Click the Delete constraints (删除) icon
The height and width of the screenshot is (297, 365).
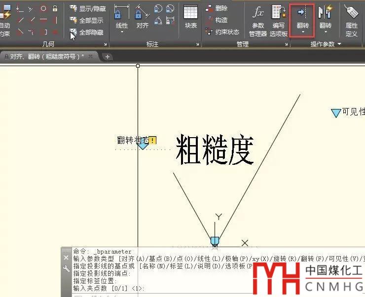point(216,8)
